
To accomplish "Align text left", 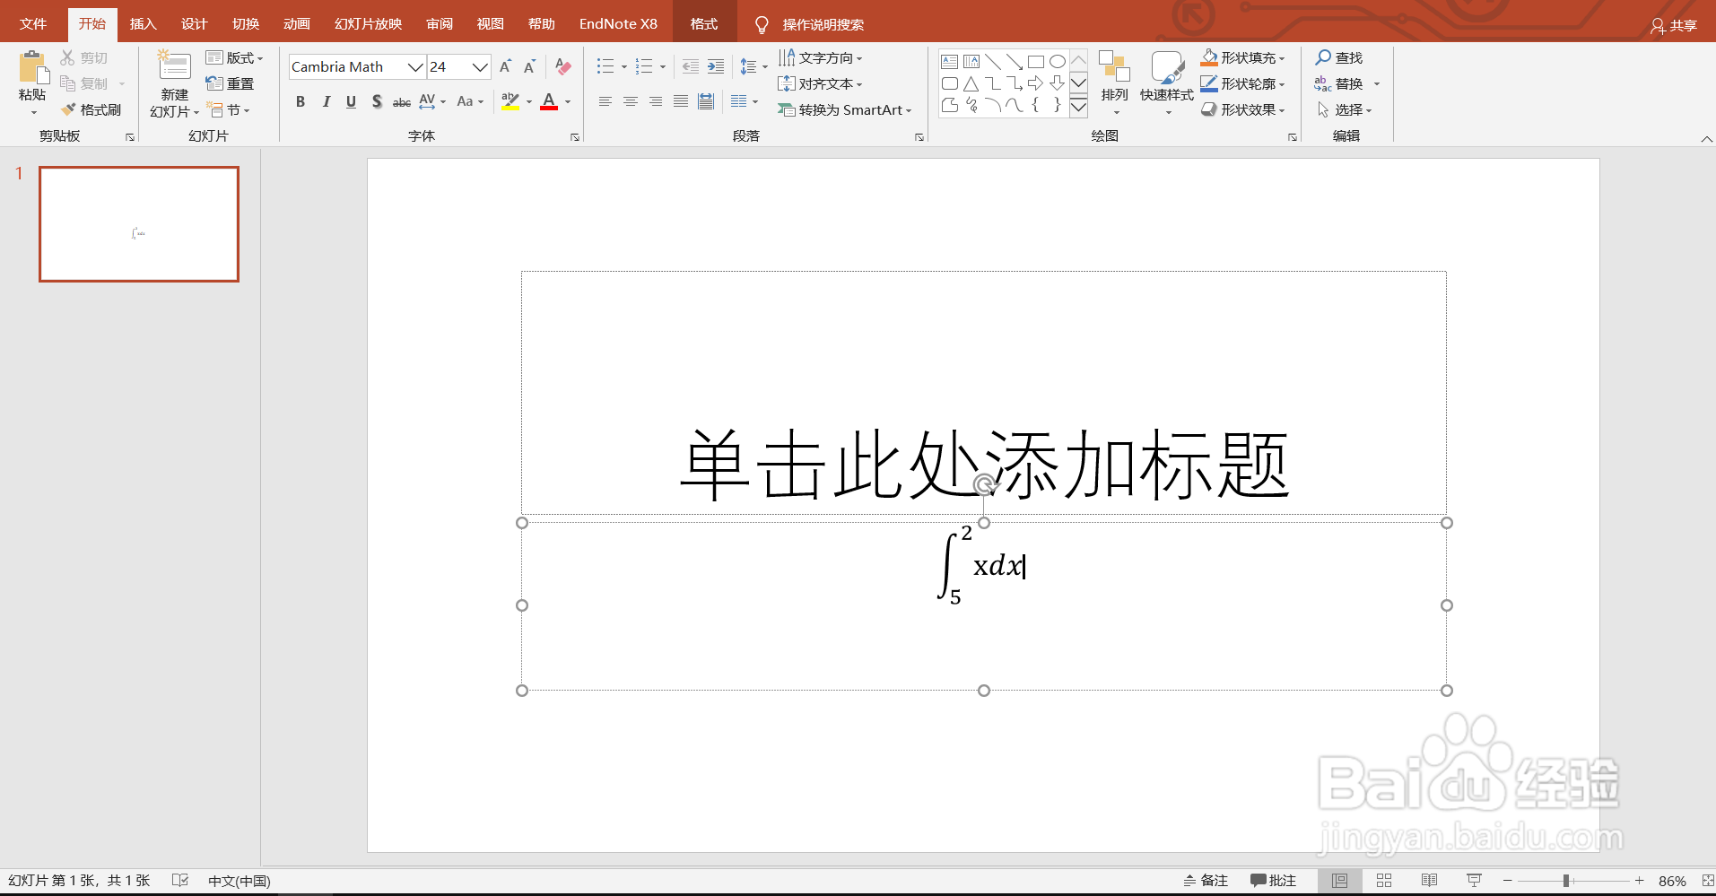I will pos(605,101).
